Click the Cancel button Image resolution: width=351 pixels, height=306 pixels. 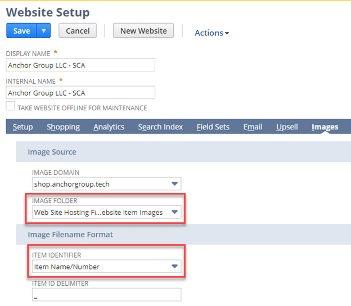78,31
